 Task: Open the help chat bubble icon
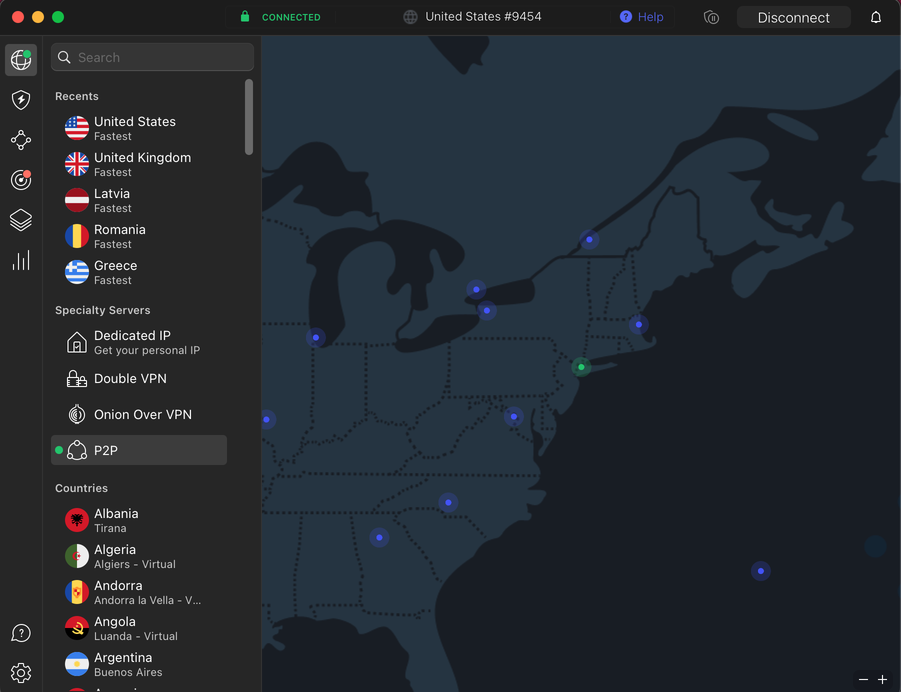21,633
